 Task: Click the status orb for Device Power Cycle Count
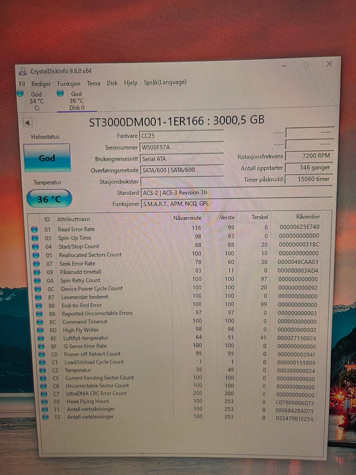pos(38,289)
